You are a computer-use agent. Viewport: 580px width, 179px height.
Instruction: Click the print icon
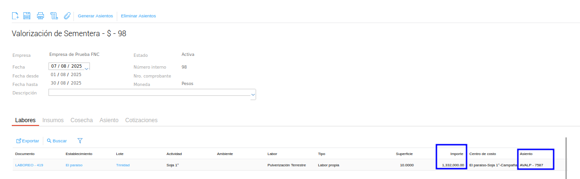(40, 16)
